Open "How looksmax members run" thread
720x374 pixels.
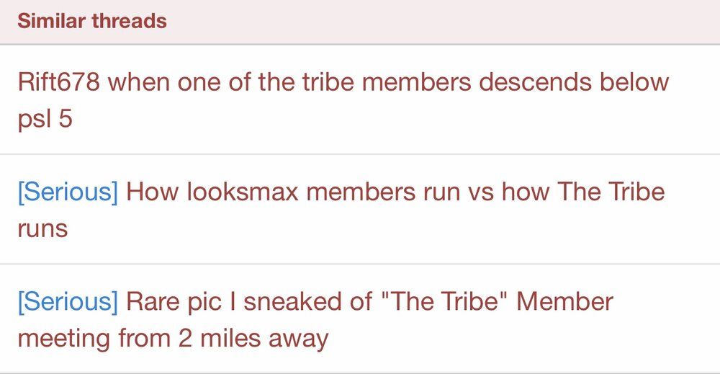[395, 192]
